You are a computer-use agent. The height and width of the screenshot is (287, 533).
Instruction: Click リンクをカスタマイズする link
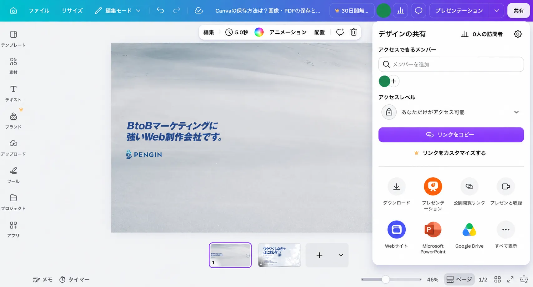(450, 153)
